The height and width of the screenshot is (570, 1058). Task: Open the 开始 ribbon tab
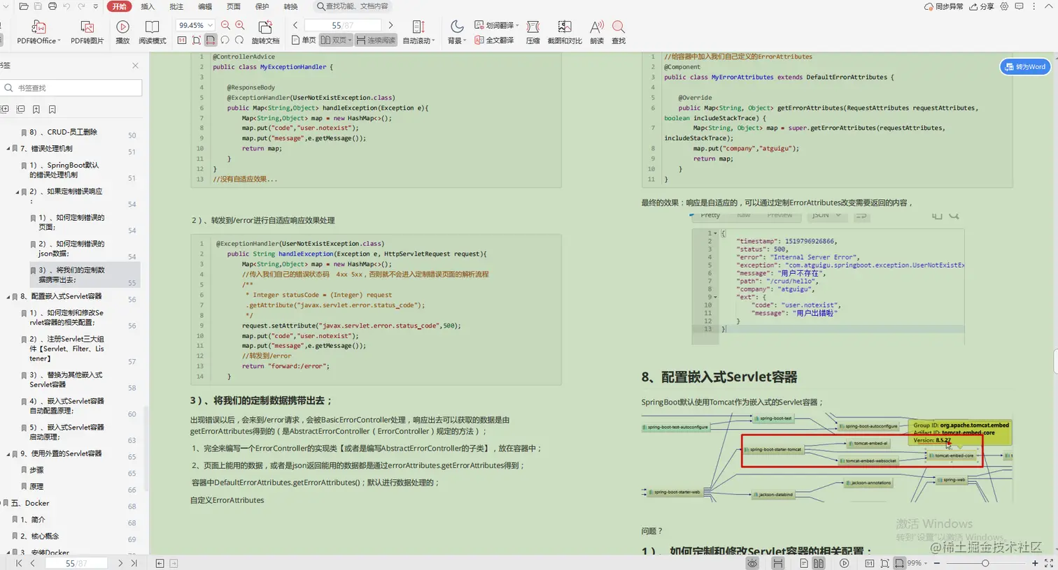pyautogui.click(x=120, y=6)
